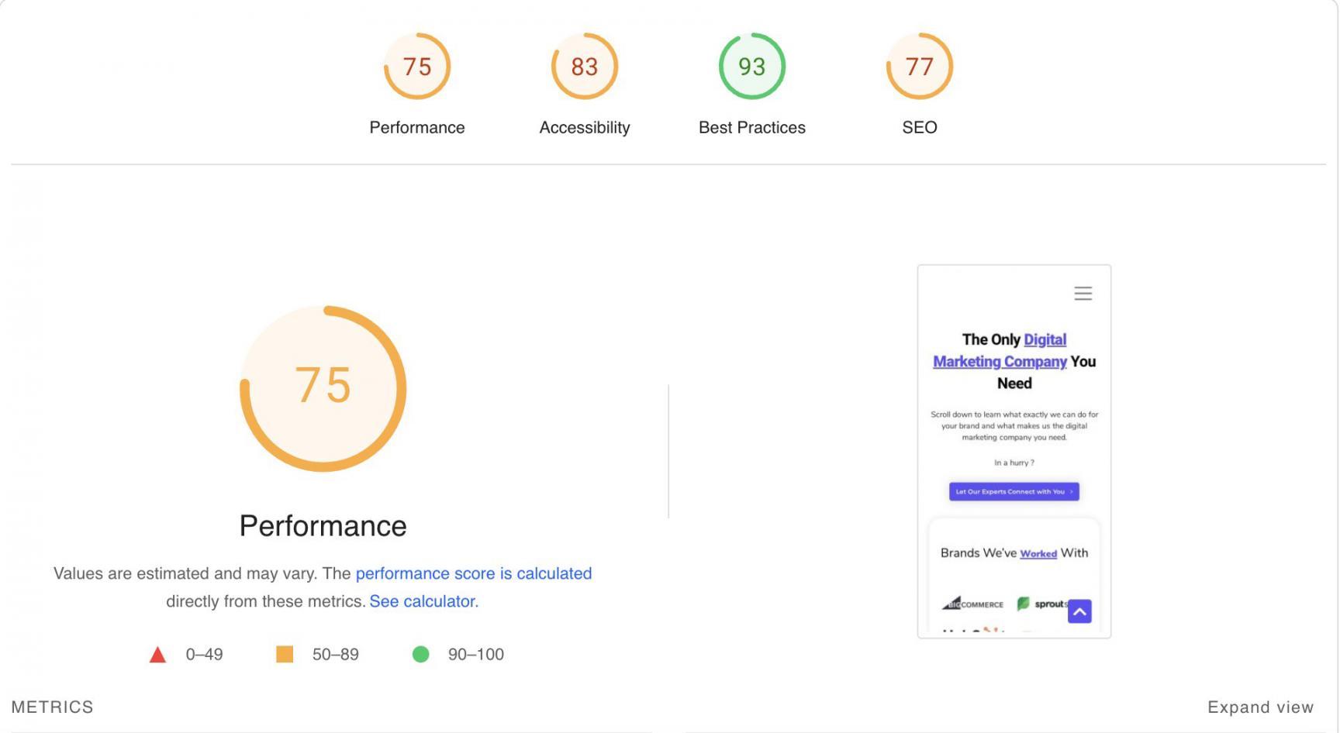This screenshot has width=1340, height=733.
Task: Toggle the Expand view option
Action: pyautogui.click(x=1260, y=707)
